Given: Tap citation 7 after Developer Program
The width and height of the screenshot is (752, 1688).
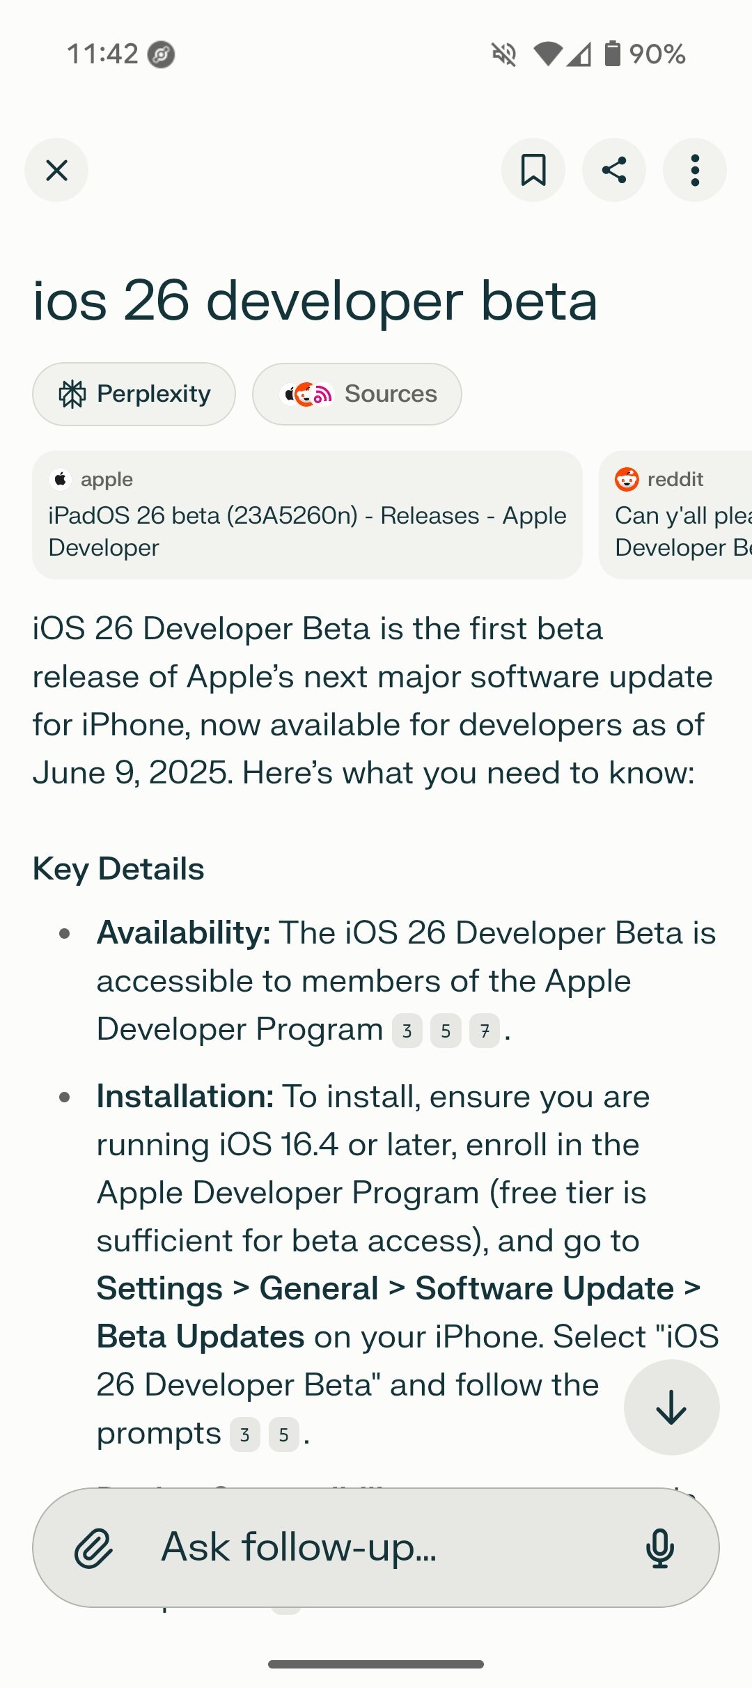Looking at the screenshot, I should click(x=485, y=1031).
